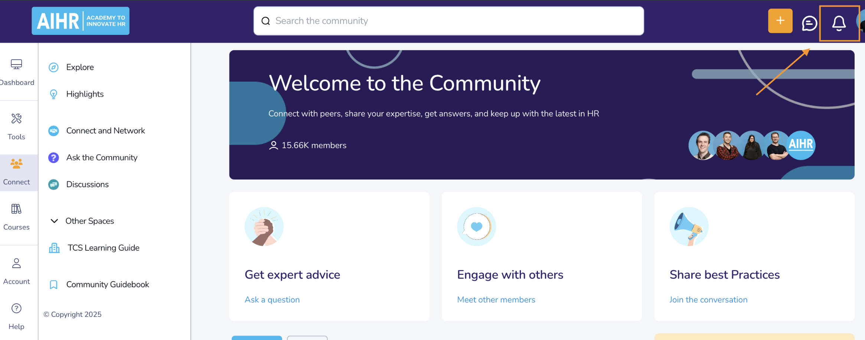865x340 pixels.
Task: Collapse the Other Spaces section
Action: 54,221
